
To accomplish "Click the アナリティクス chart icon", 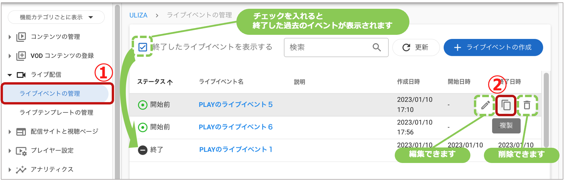I will (21, 169).
